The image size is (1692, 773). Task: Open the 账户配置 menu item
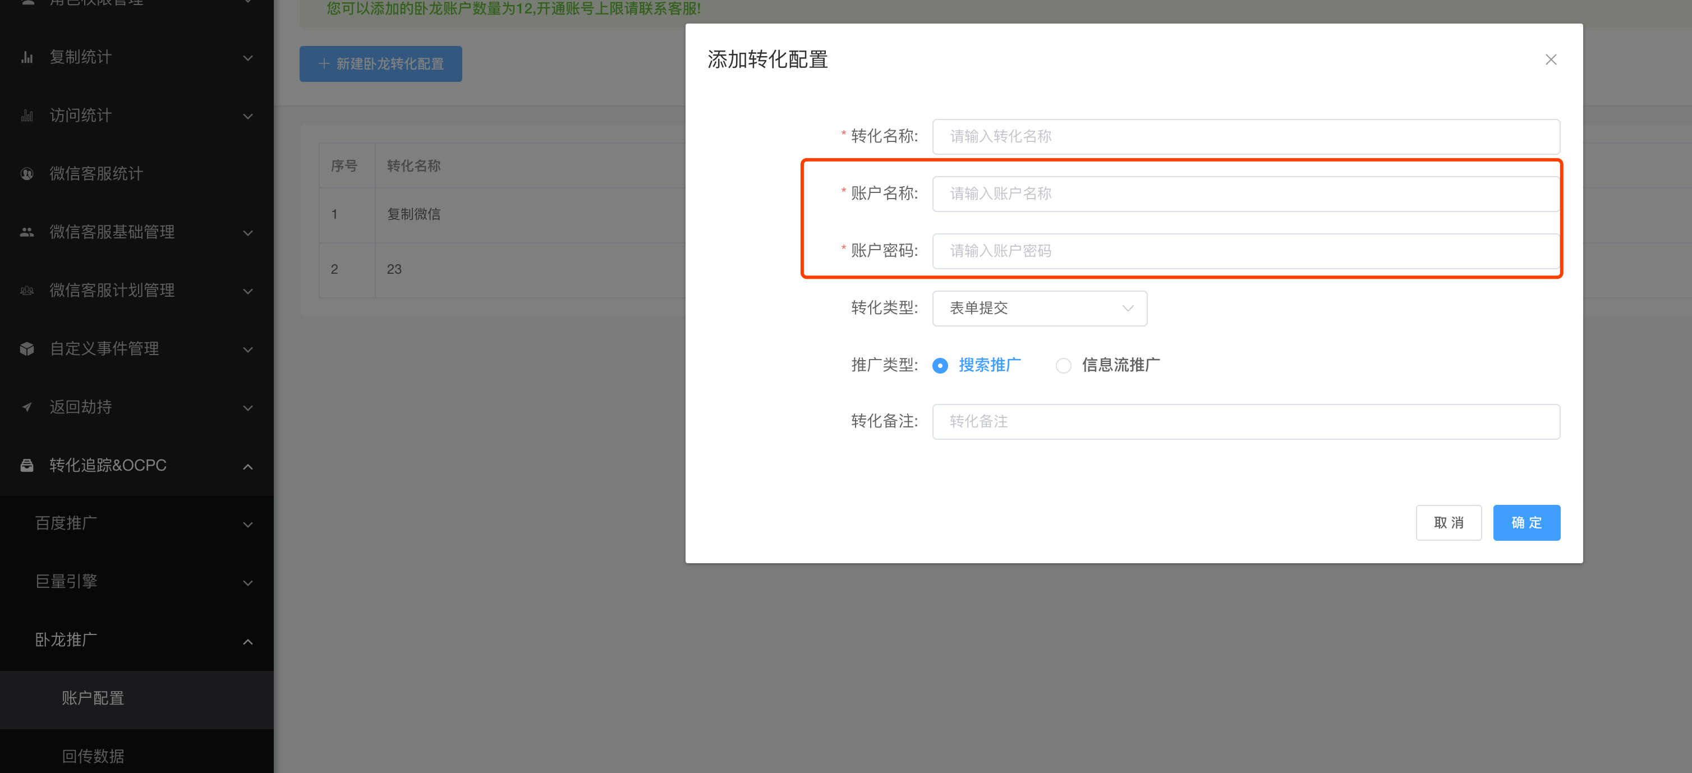pyautogui.click(x=137, y=699)
